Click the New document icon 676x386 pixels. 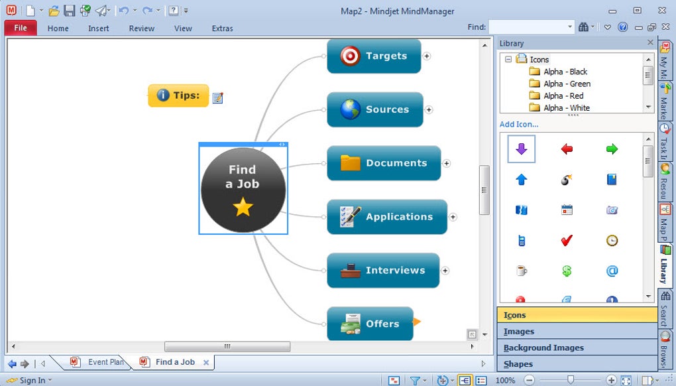30,11
